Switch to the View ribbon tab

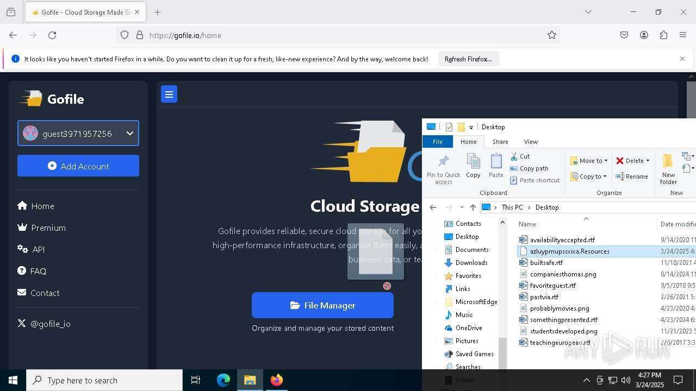point(531,142)
